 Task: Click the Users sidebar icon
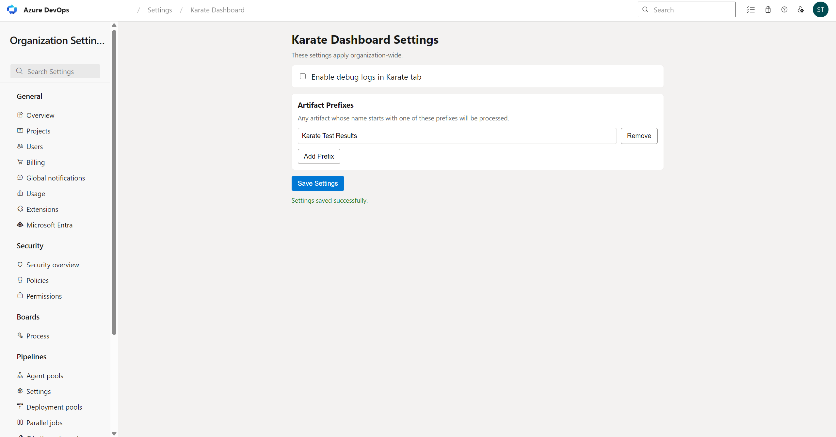point(20,146)
